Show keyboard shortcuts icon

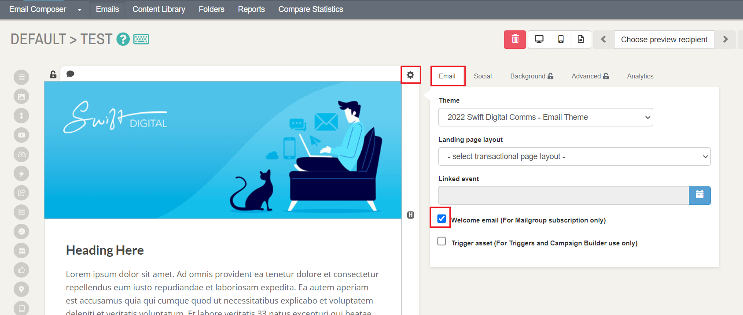[141, 39]
